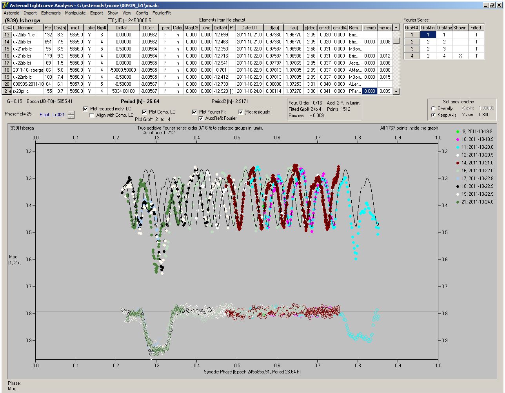Viewport: 505px width, 393px height.
Task: Enable the Align with Comp. LC checkbox
Action: tap(92, 115)
